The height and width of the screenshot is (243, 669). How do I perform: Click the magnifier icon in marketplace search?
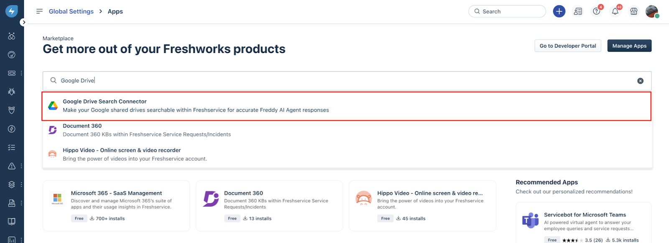click(x=54, y=80)
